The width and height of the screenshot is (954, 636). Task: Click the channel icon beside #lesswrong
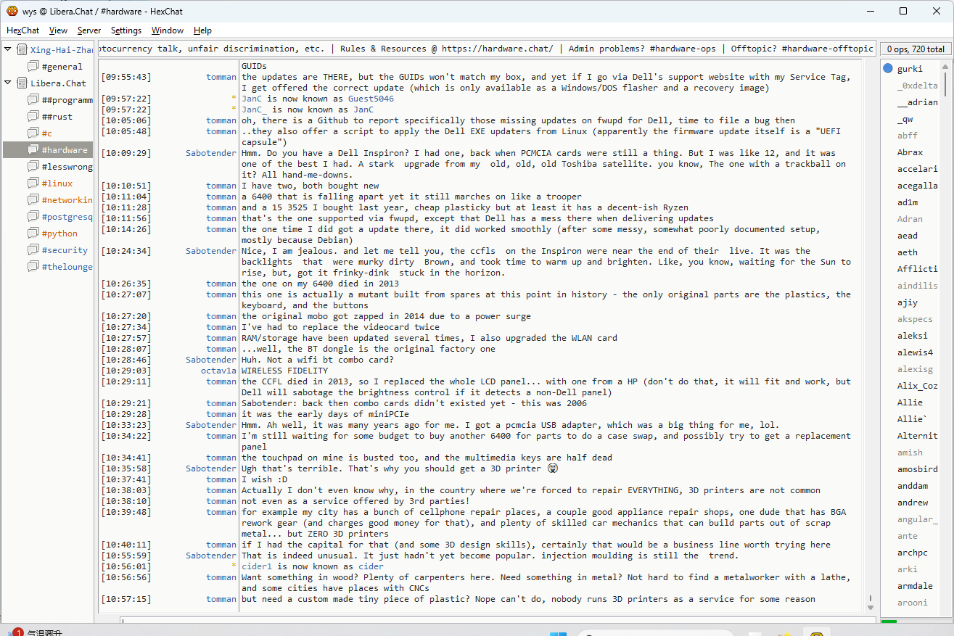(x=33, y=167)
